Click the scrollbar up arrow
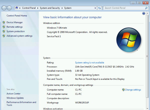Image resolution: width=150 pixels, height=110 pixels. (x=147, y=13)
